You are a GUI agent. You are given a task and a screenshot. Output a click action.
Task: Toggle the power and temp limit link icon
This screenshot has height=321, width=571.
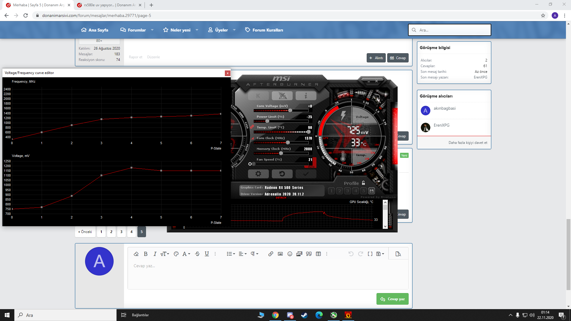(x=252, y=127)
